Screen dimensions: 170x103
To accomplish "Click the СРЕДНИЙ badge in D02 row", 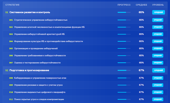I will [158, 27].
